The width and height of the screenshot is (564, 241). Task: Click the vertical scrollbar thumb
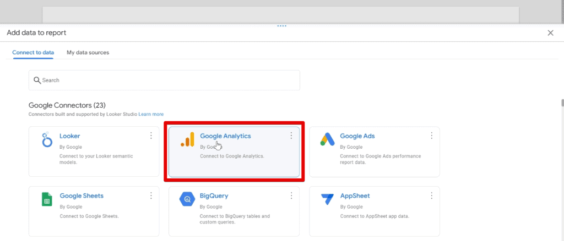[x=562, y=103]
